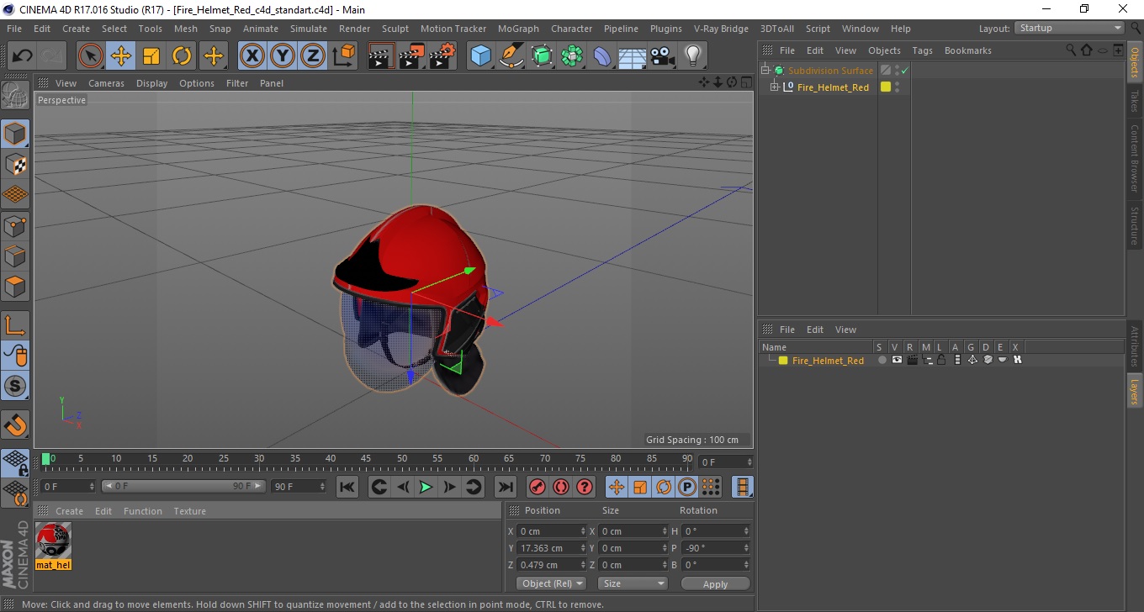Switch to Points mode

[x=15, y=225]
